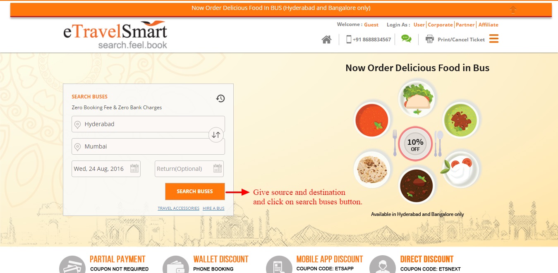
Task: Open the Travel Accessories link
Action: [x=178, y=208]
